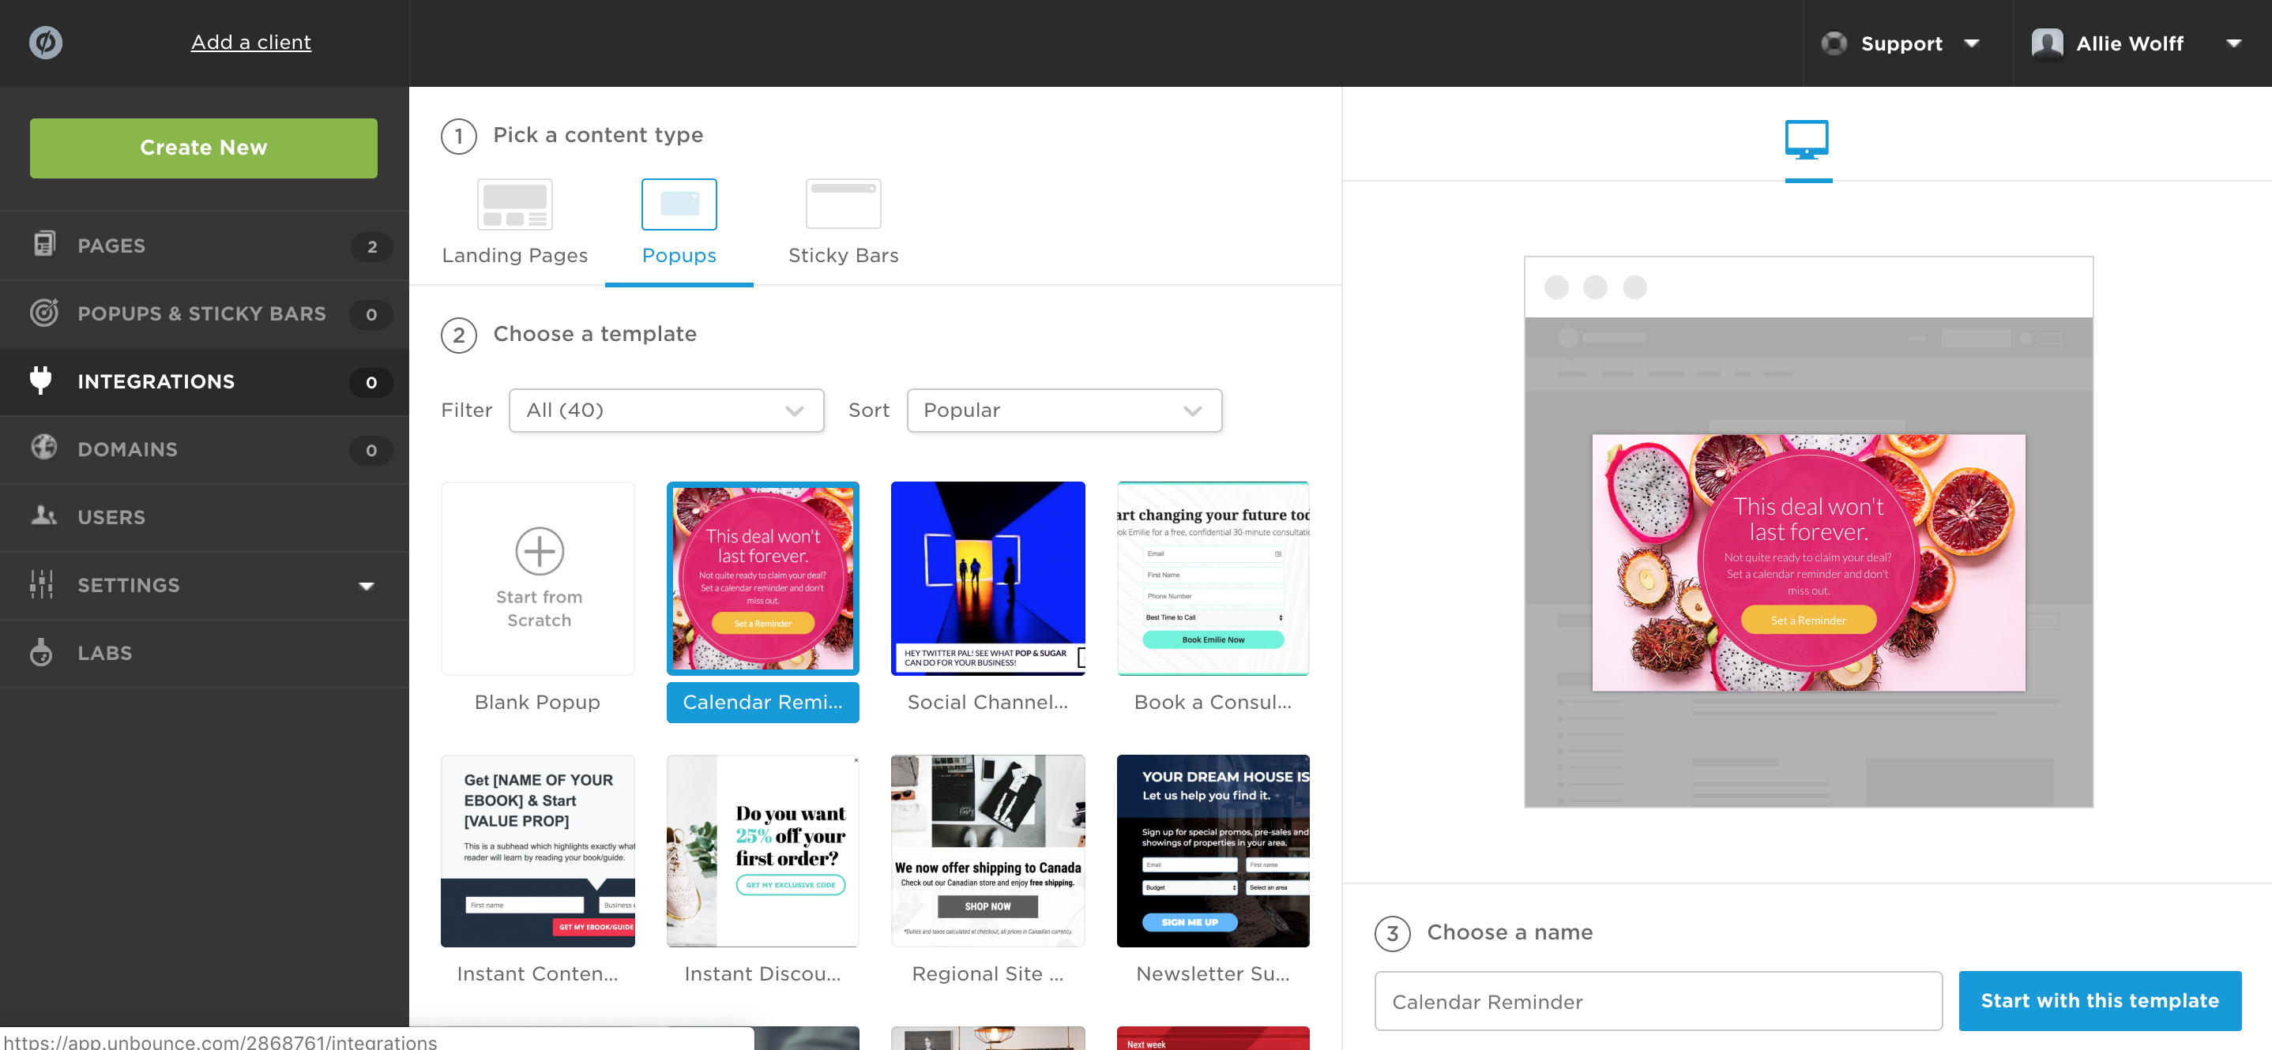Viewport: 2272px width, 1050px height.
Task: Open the Add a client link
Action: (251, 43)
